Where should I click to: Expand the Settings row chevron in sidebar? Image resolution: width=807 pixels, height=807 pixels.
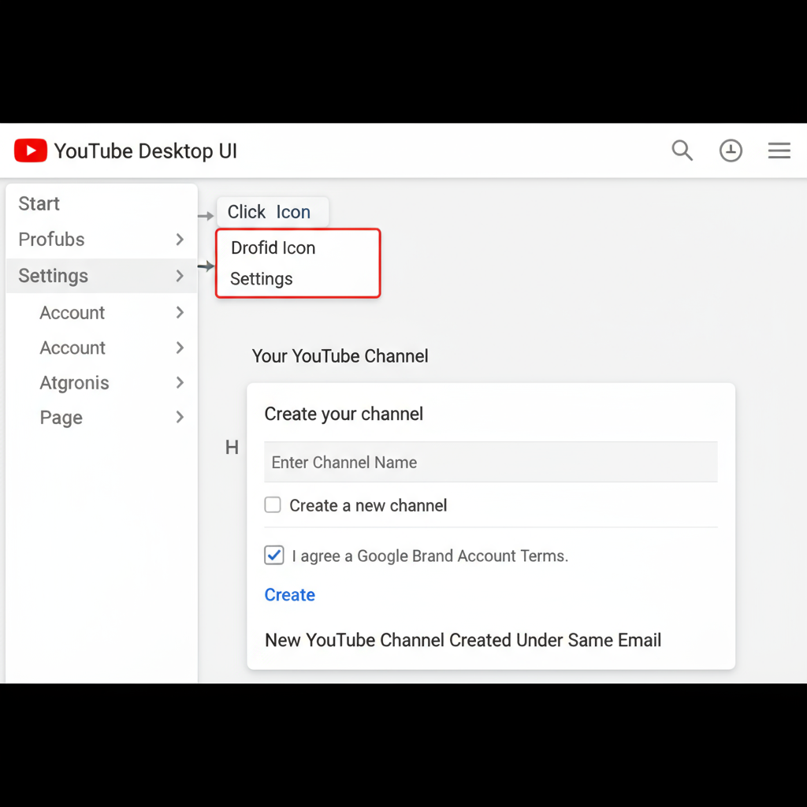coord(180,276)
